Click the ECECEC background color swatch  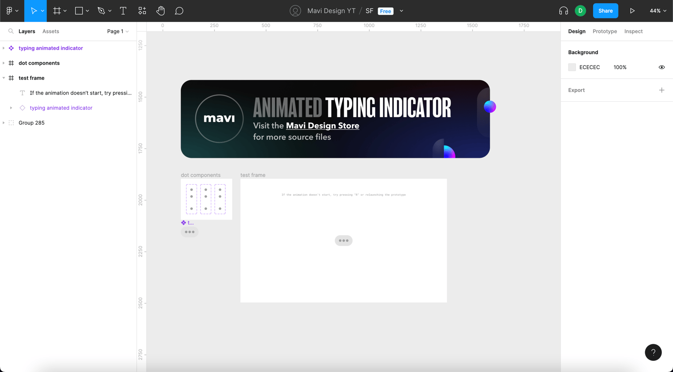572,67
